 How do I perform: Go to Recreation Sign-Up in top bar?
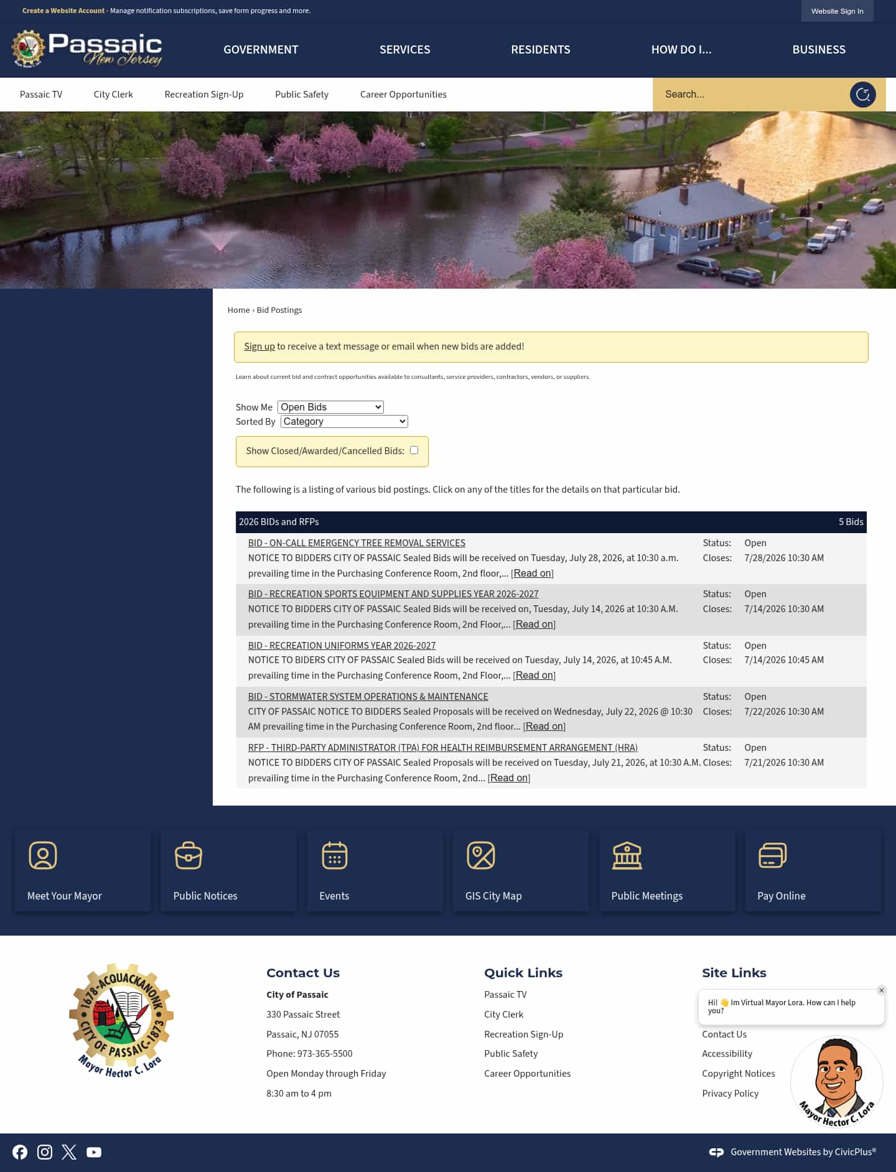point(203,95)
